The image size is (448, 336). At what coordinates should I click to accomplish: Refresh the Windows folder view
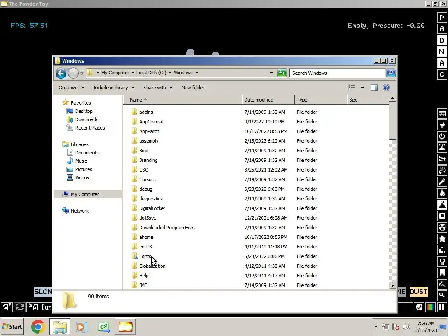point(282,73)
